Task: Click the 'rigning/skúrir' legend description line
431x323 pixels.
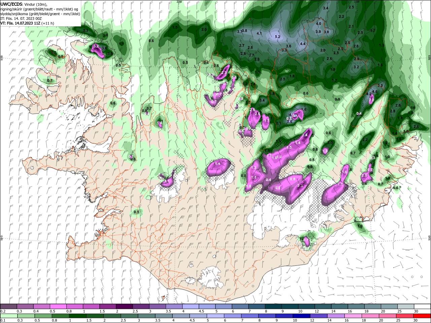Action: (39, 9)
